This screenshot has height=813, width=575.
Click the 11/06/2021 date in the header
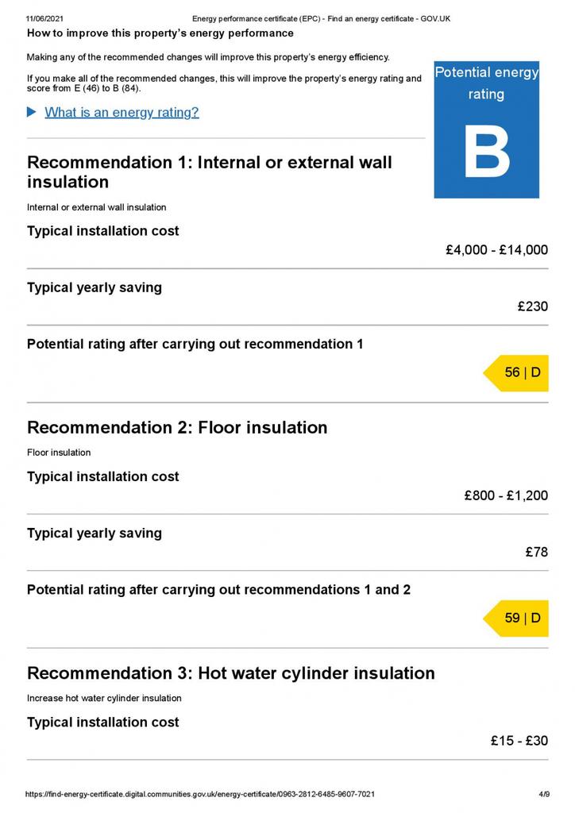(x=44, y=19)
